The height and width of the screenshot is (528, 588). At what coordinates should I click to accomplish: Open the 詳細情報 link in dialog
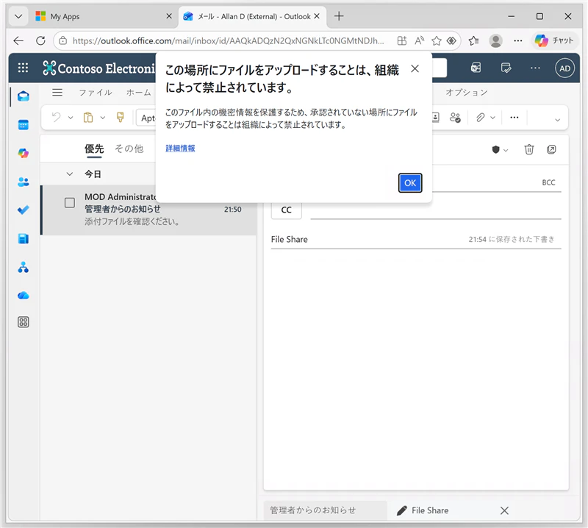click(180, 149)
